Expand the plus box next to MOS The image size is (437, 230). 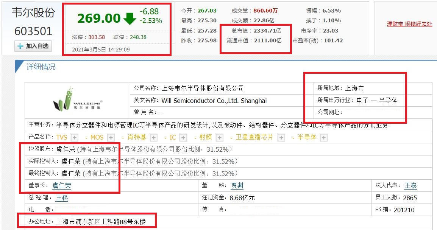(111, 138)
